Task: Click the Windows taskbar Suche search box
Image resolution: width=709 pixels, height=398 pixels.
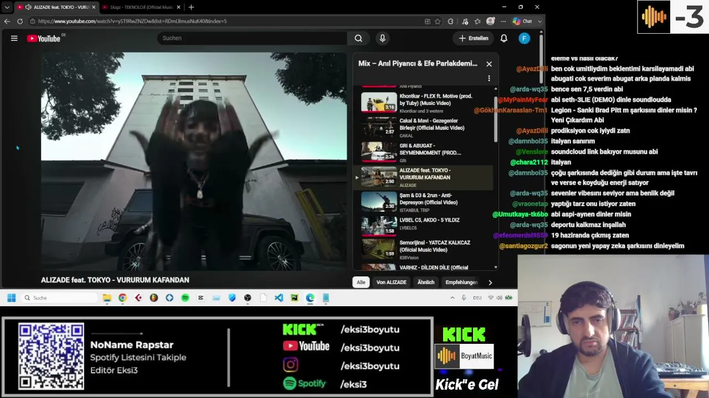Action: pyautogui.click(x=60, y=298)
